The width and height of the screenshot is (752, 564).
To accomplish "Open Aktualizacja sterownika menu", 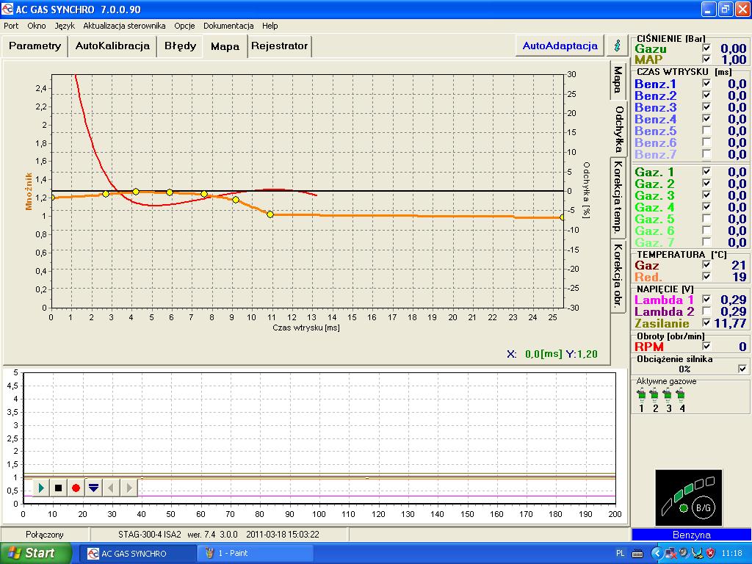I will 124,26.
